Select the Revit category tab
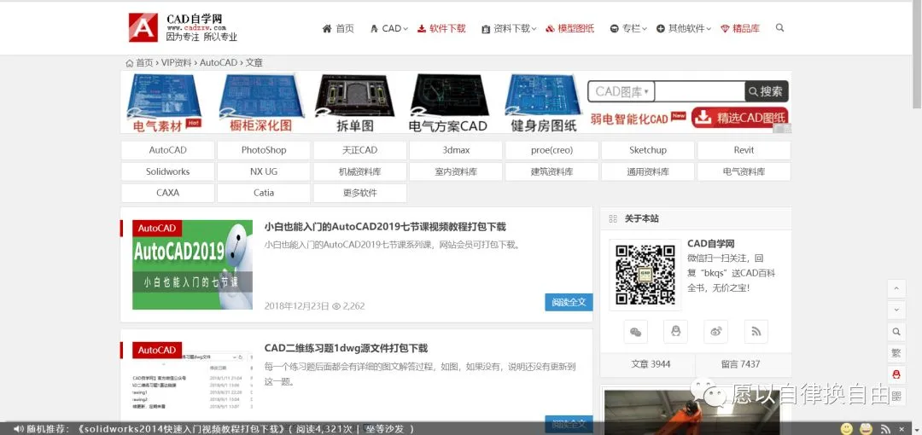 (x=744, y=150)
